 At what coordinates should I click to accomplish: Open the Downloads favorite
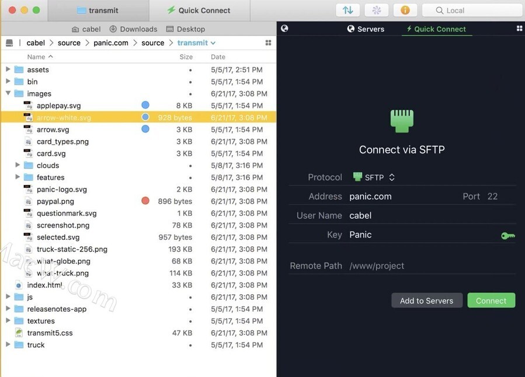pos(133,29)
